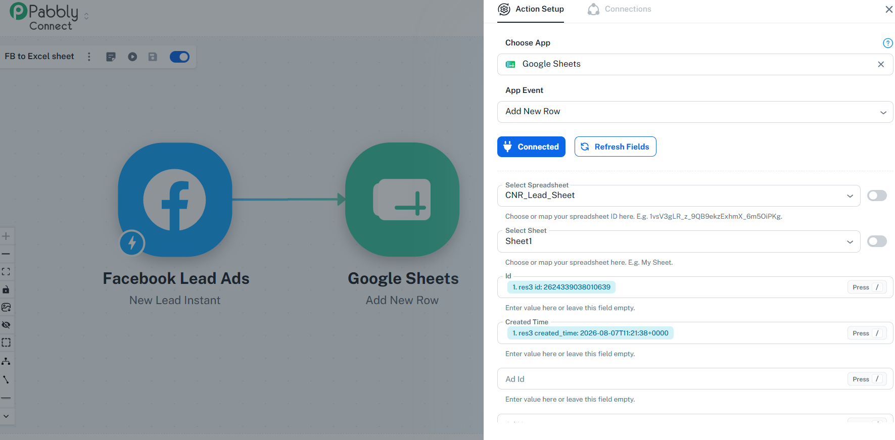Disable the FB to Excel sheet workflow toggle
The image size is (895, 440).
(179, 57)
